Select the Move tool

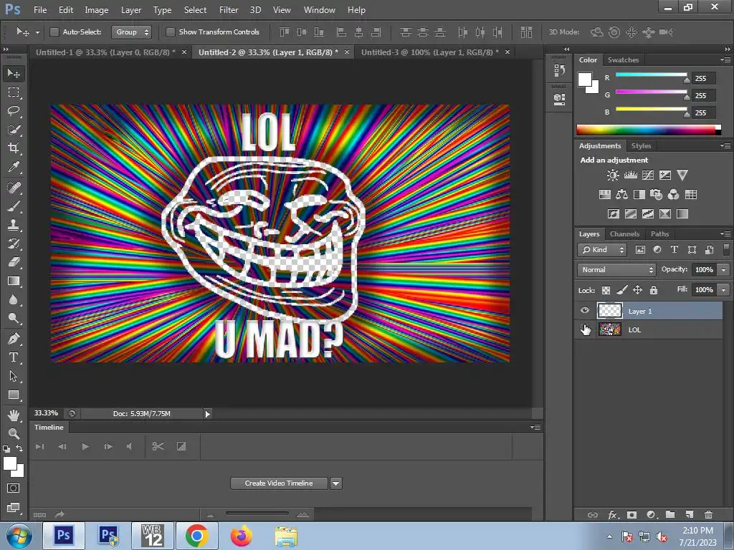14,74
